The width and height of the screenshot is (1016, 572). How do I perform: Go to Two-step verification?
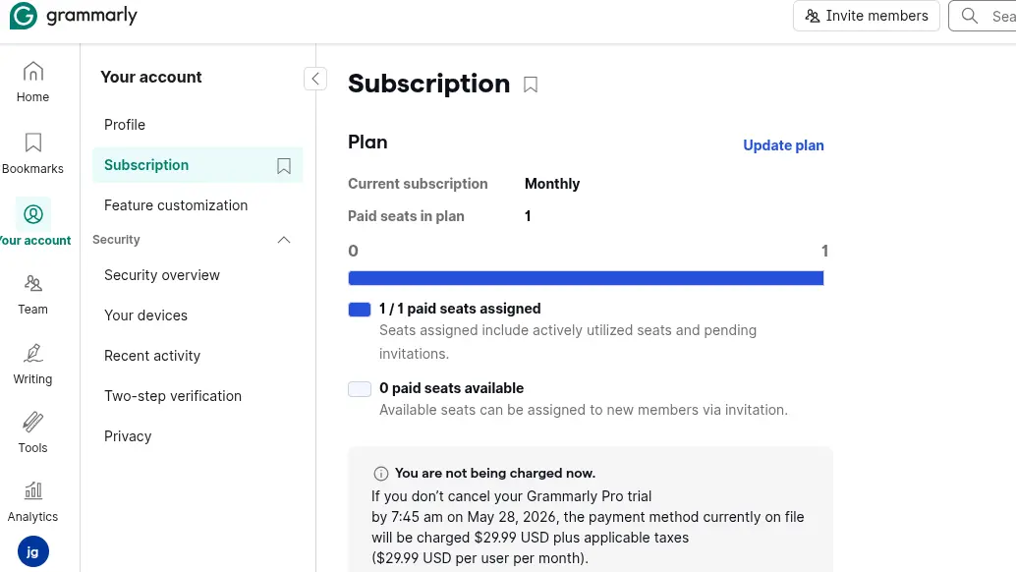pos(172,396)
